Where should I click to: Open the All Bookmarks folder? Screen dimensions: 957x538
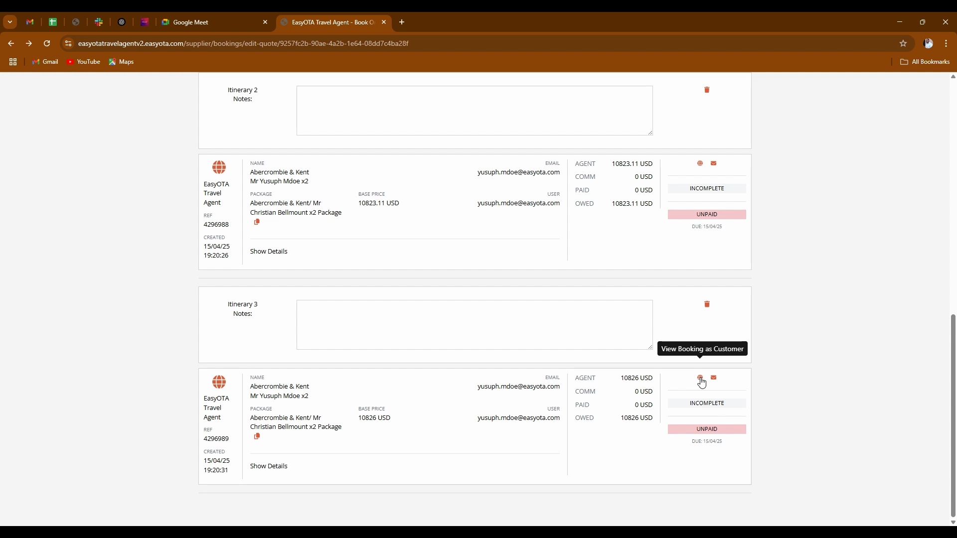point(925,62)
